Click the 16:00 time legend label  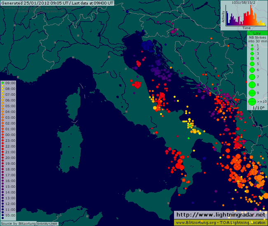(10, 181)
